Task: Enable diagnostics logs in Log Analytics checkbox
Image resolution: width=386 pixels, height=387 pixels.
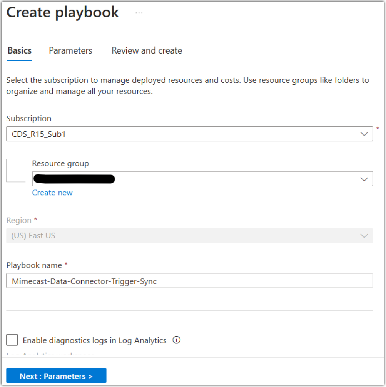Action: point(12,340)
